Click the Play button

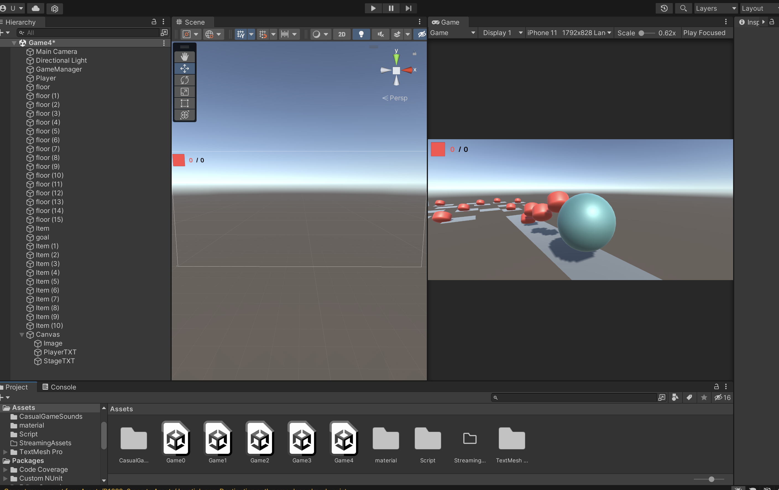(373, 8)
